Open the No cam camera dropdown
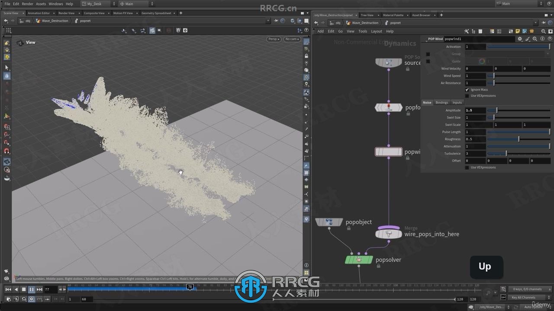Image resolution: width=554 pixels, height=311 pixels. (x=292, y=39)
